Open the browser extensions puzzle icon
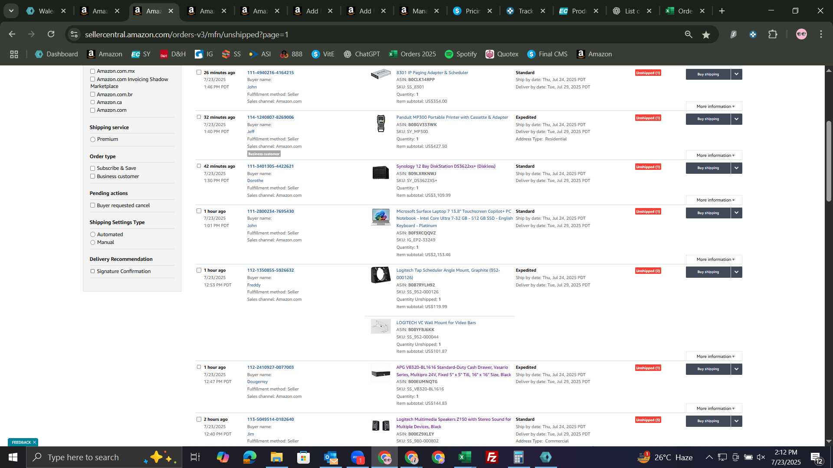Image resolution: width=833 pixels, height=468 pixels. (773, 34)
